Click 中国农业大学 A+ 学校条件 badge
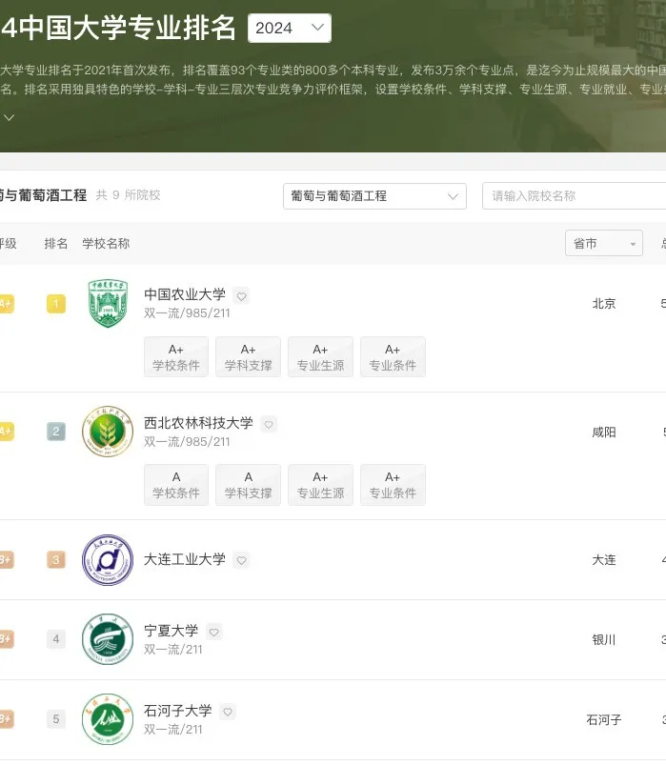 (x=176, y=357)
